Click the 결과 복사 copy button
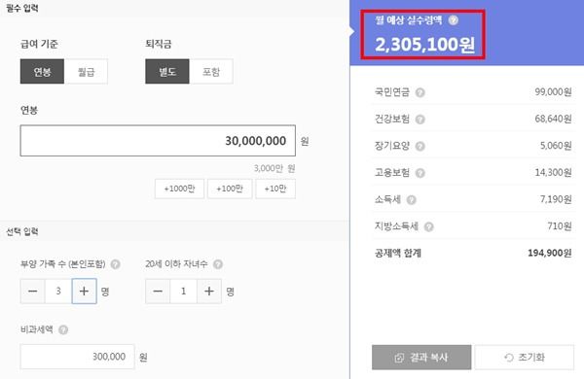 point(421,357)
